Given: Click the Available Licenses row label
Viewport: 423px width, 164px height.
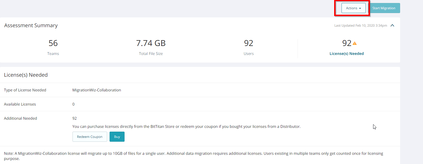Looking at the screenshot, I should [20, 104].
